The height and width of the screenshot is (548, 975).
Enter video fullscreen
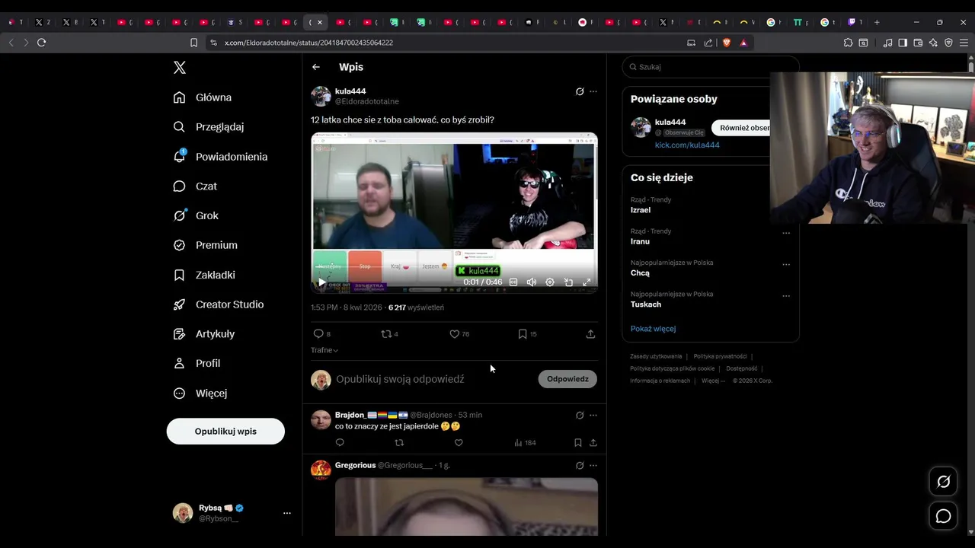point(587,282)
